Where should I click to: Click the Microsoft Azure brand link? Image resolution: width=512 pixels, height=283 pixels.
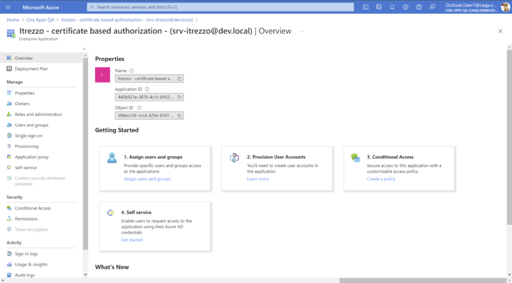tap(41, 7)
